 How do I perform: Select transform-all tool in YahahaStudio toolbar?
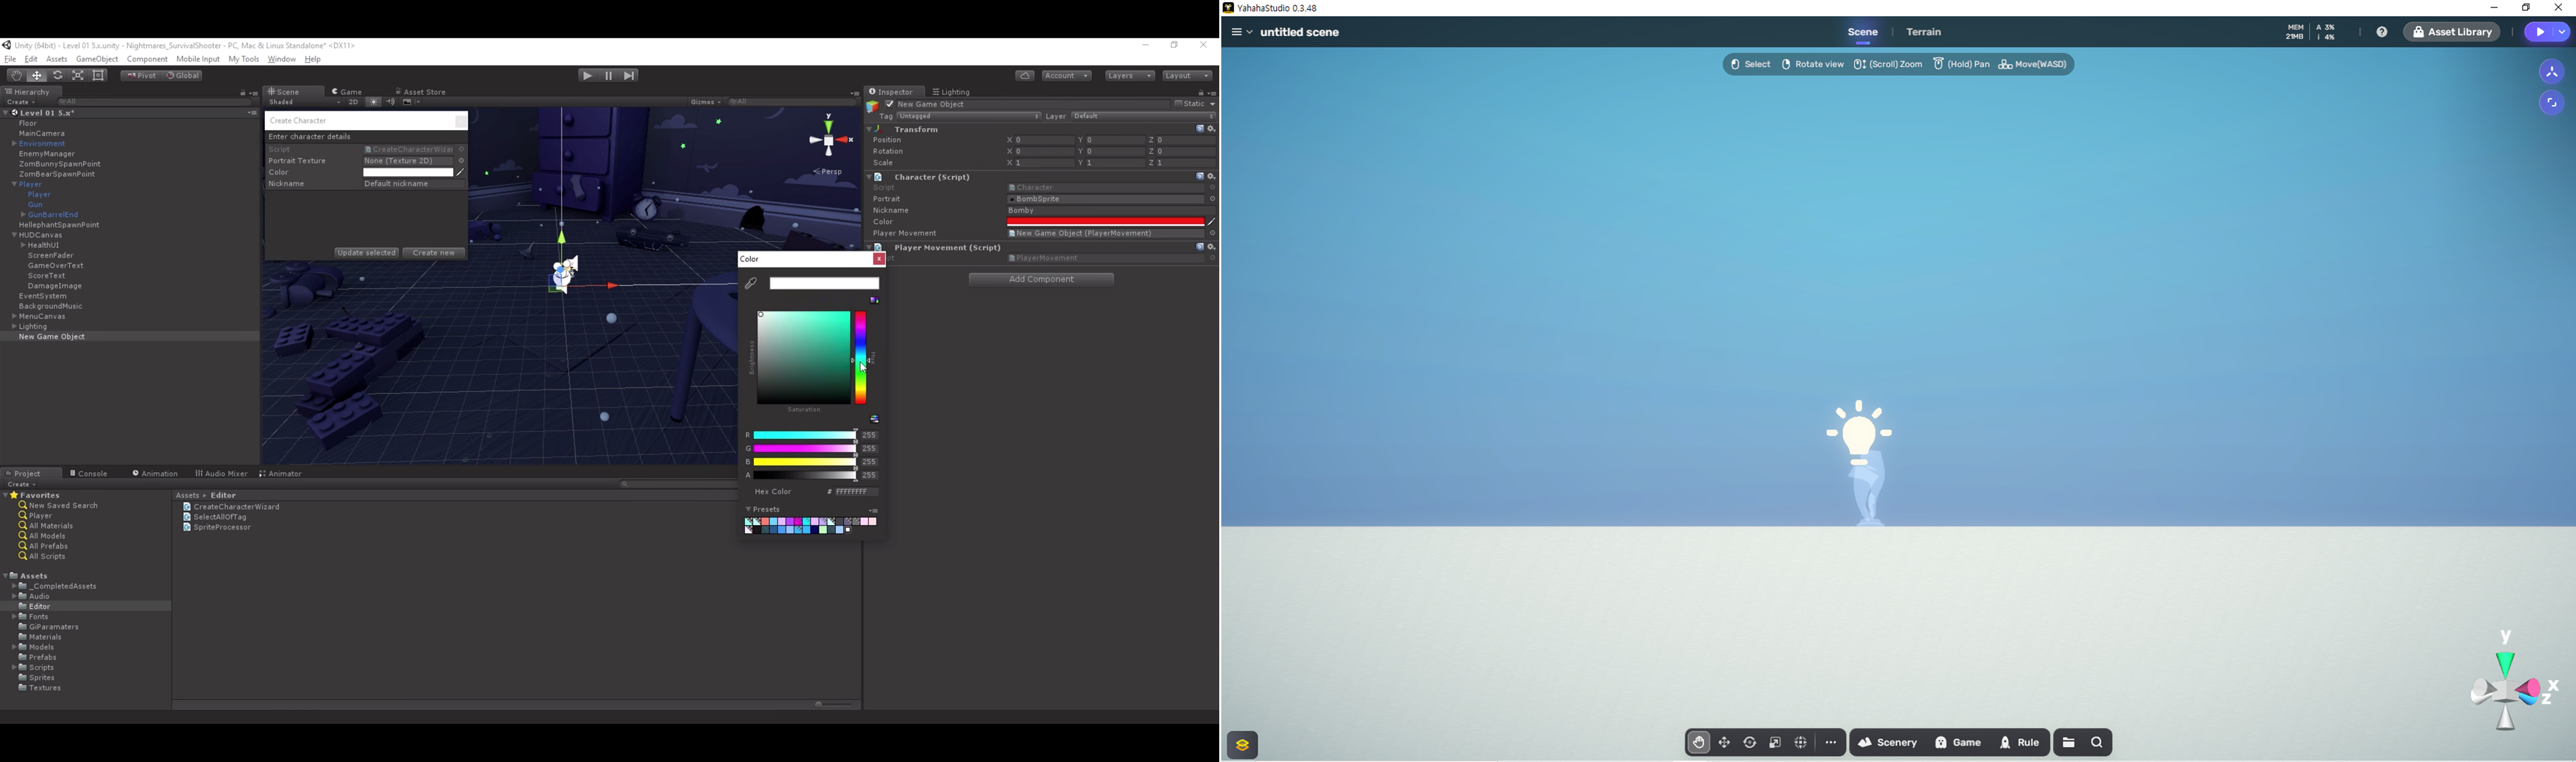[x=1801, y=743]
